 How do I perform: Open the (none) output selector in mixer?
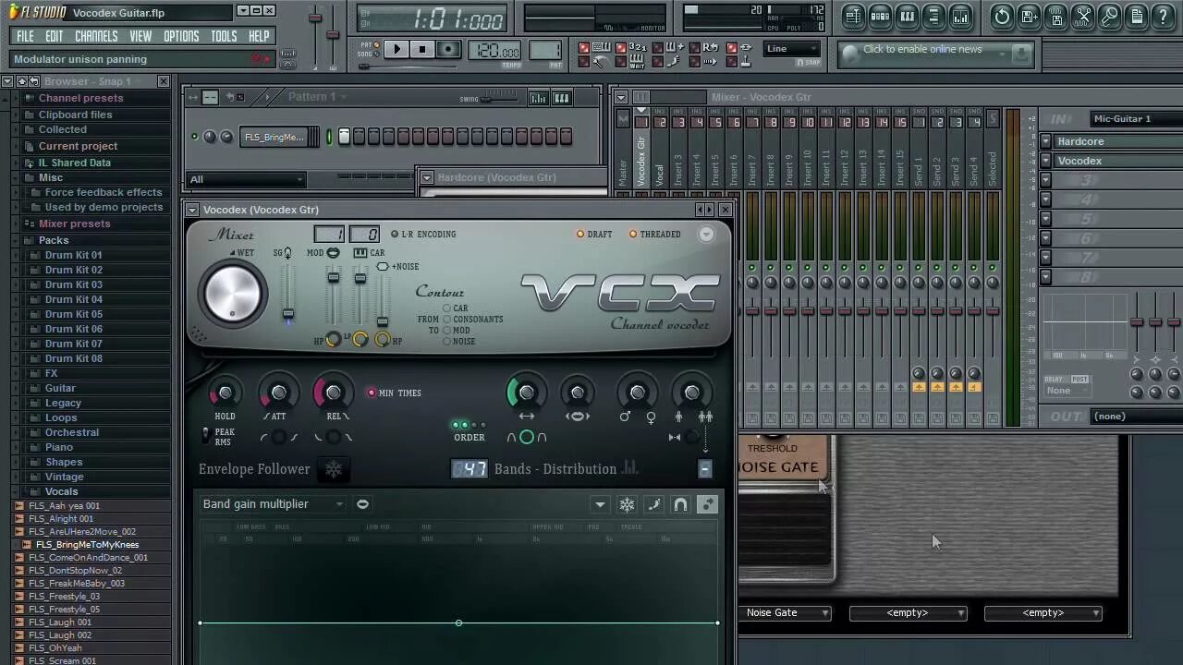click(1137, 417)
